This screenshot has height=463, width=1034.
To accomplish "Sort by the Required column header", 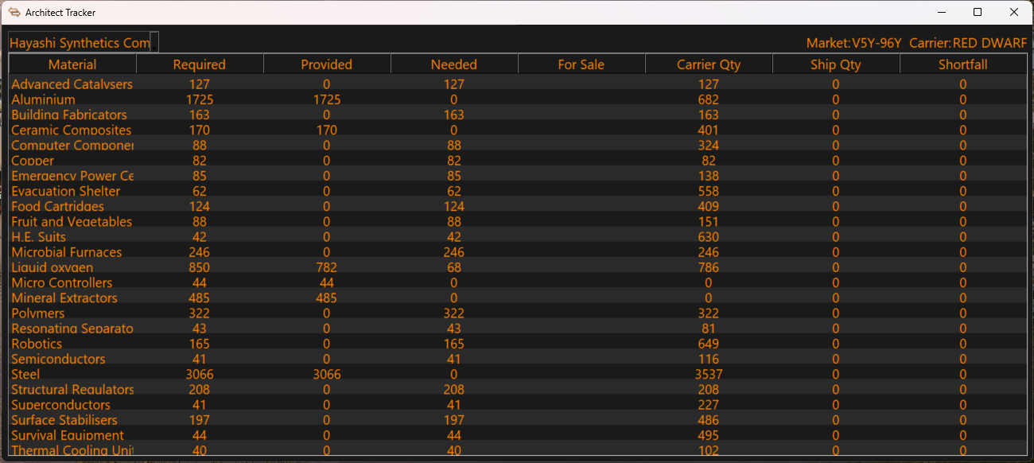I will coord(200,64).
